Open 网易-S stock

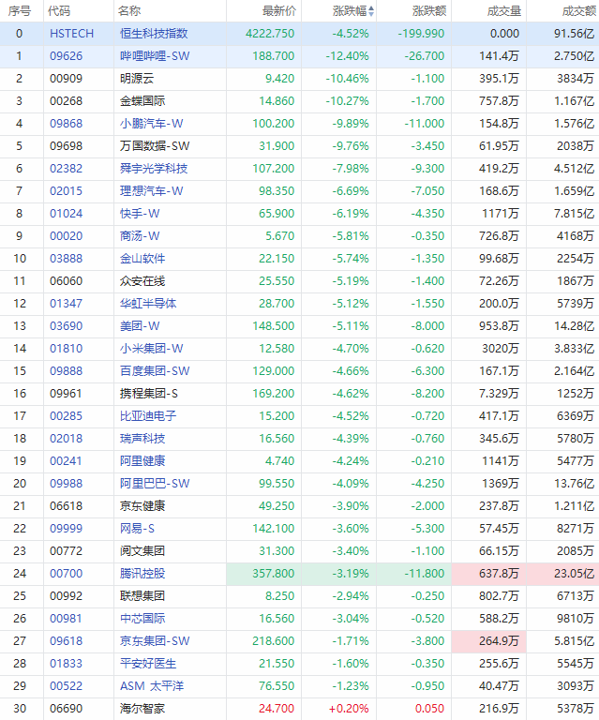137,529
